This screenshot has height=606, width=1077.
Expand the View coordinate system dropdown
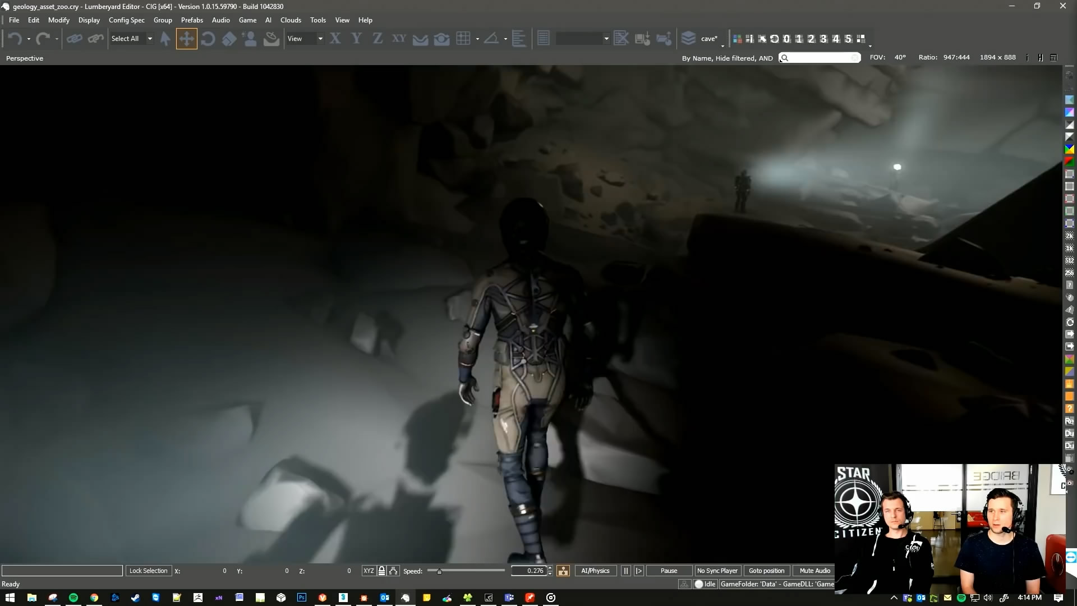click(x=320, y=39)
